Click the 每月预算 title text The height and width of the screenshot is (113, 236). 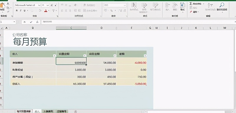[30, 41]
